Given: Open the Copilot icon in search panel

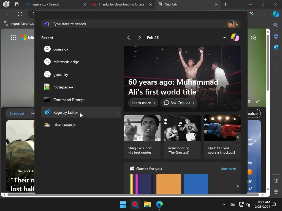Looking at the screenshot, I should [x=235, y=37].
